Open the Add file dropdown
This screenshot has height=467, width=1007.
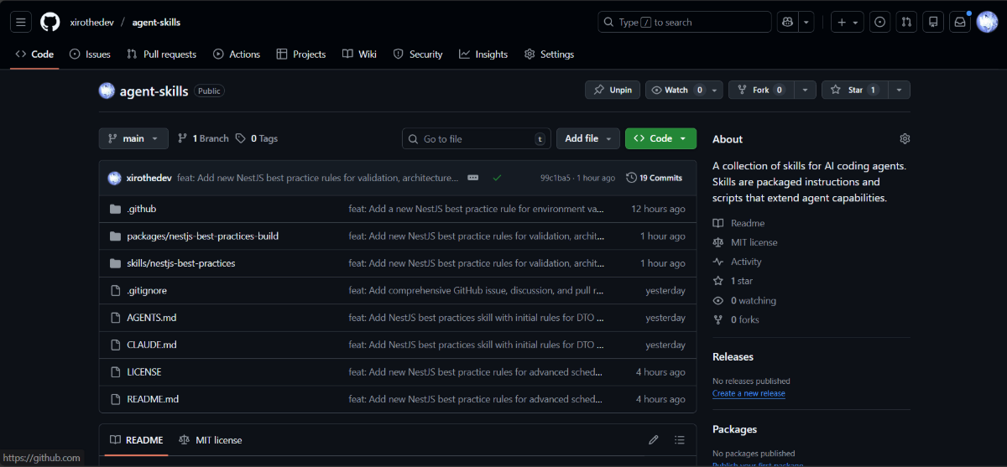click(587, 138)
